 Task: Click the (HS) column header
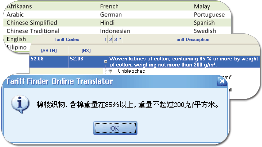pos(86,50)
